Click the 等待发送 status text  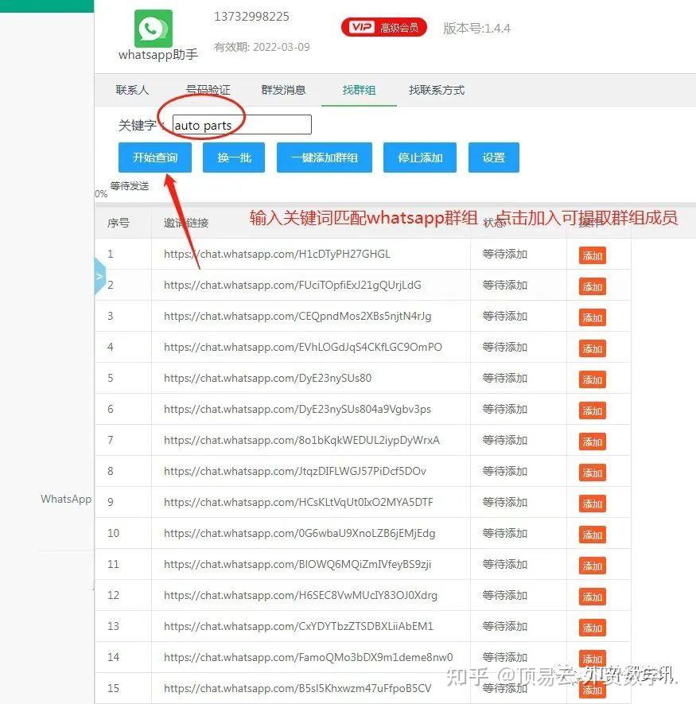[x=130, y=186]
